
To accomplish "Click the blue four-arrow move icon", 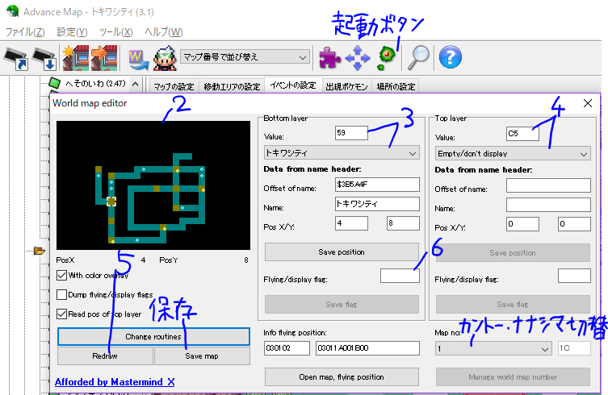I will click(358, 58).
